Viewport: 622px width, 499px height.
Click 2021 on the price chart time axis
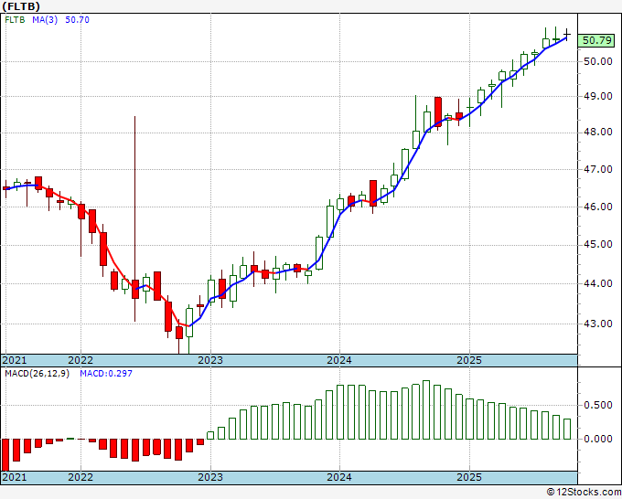(15, 360)
